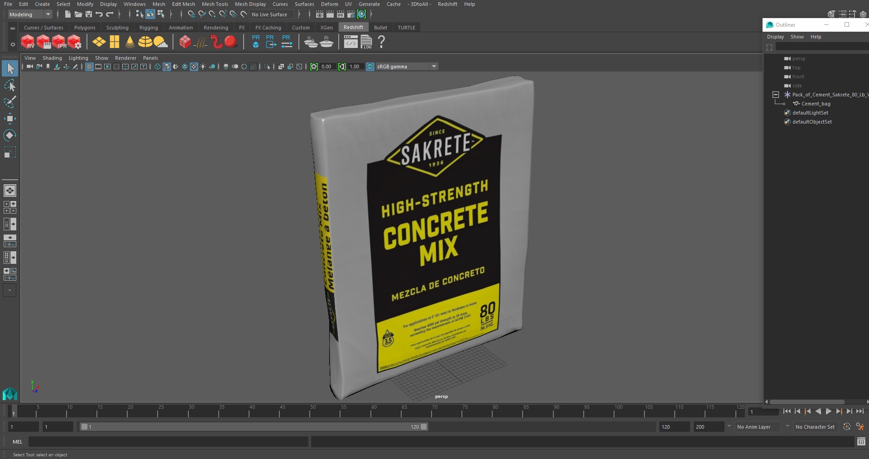Viewport: 869px width, 459px height.
Task: Click the Save Scene floppy disk icon
Action: coord(89,14)
